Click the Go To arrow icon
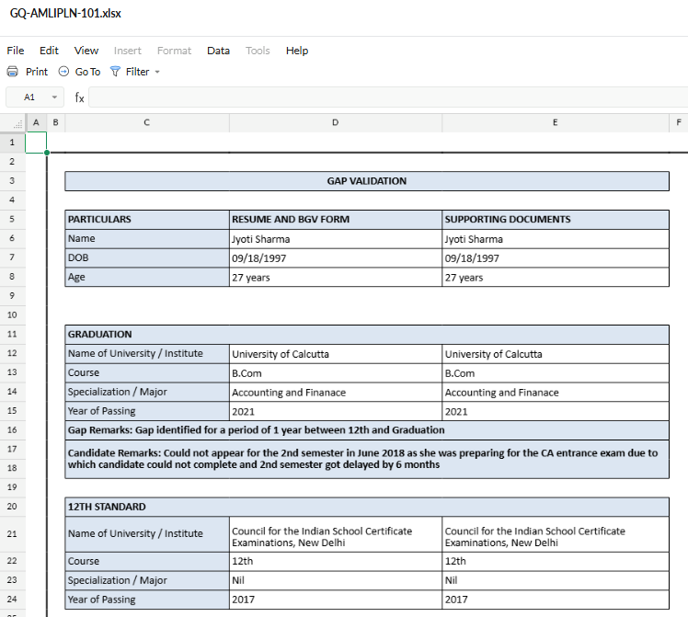The height and width of the screenshot is (617, 688). (x=63, y=72)
